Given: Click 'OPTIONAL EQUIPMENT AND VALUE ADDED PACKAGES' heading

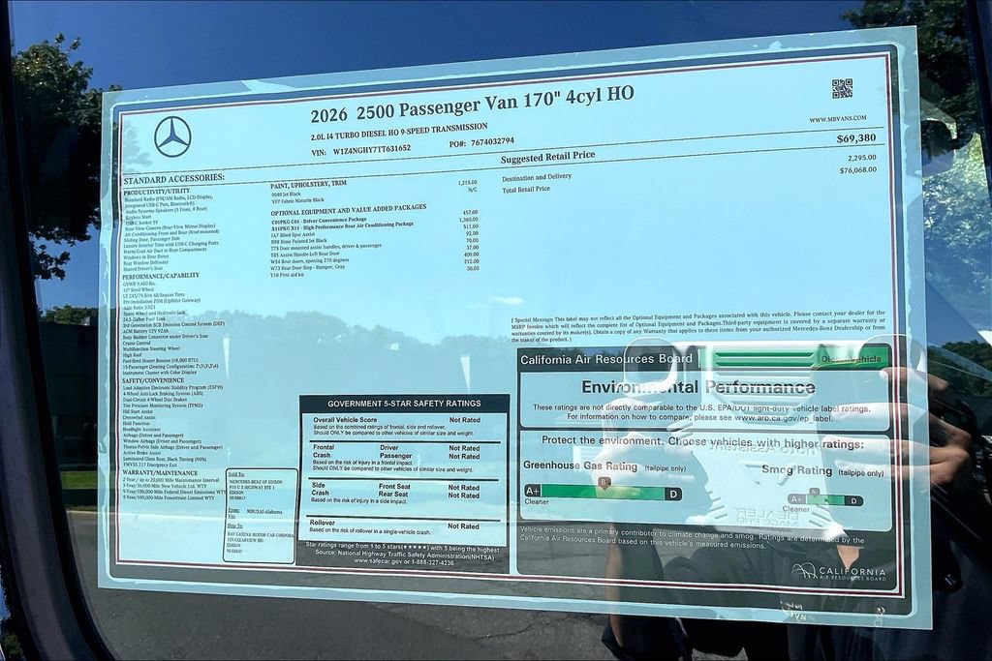Looking at the screenshot, I should tap(349, 210).
